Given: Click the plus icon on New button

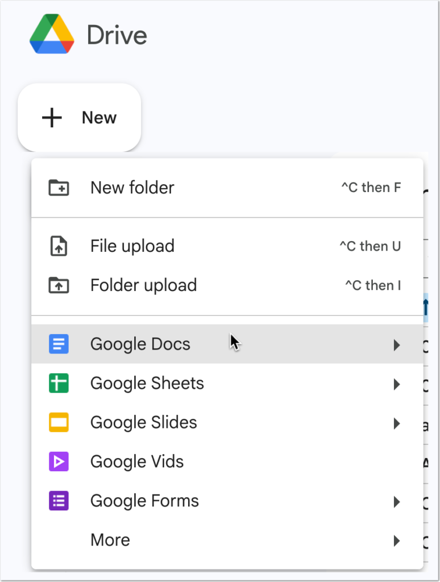Looking at the screenshot, I should [x=52, y=118].
